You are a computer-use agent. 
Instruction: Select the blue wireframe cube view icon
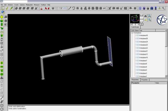click(140, 8)
